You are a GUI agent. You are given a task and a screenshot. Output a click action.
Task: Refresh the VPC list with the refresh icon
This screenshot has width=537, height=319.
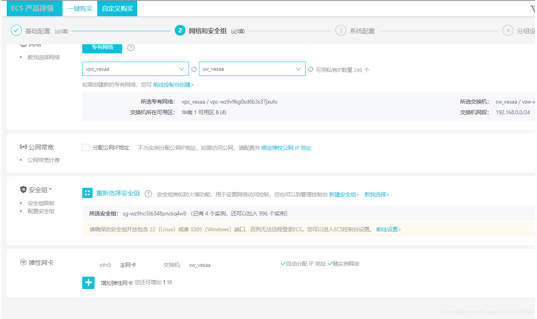tap(194, 69)
